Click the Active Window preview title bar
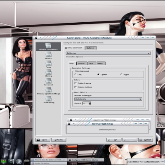Image resolution: width=165 pixels, height=165 pixels. tap(108, 124)
